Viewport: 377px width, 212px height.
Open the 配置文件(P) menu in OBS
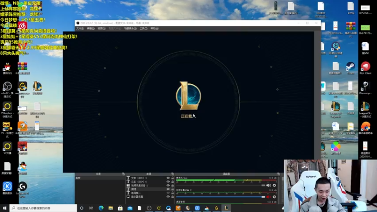[115, 28]
